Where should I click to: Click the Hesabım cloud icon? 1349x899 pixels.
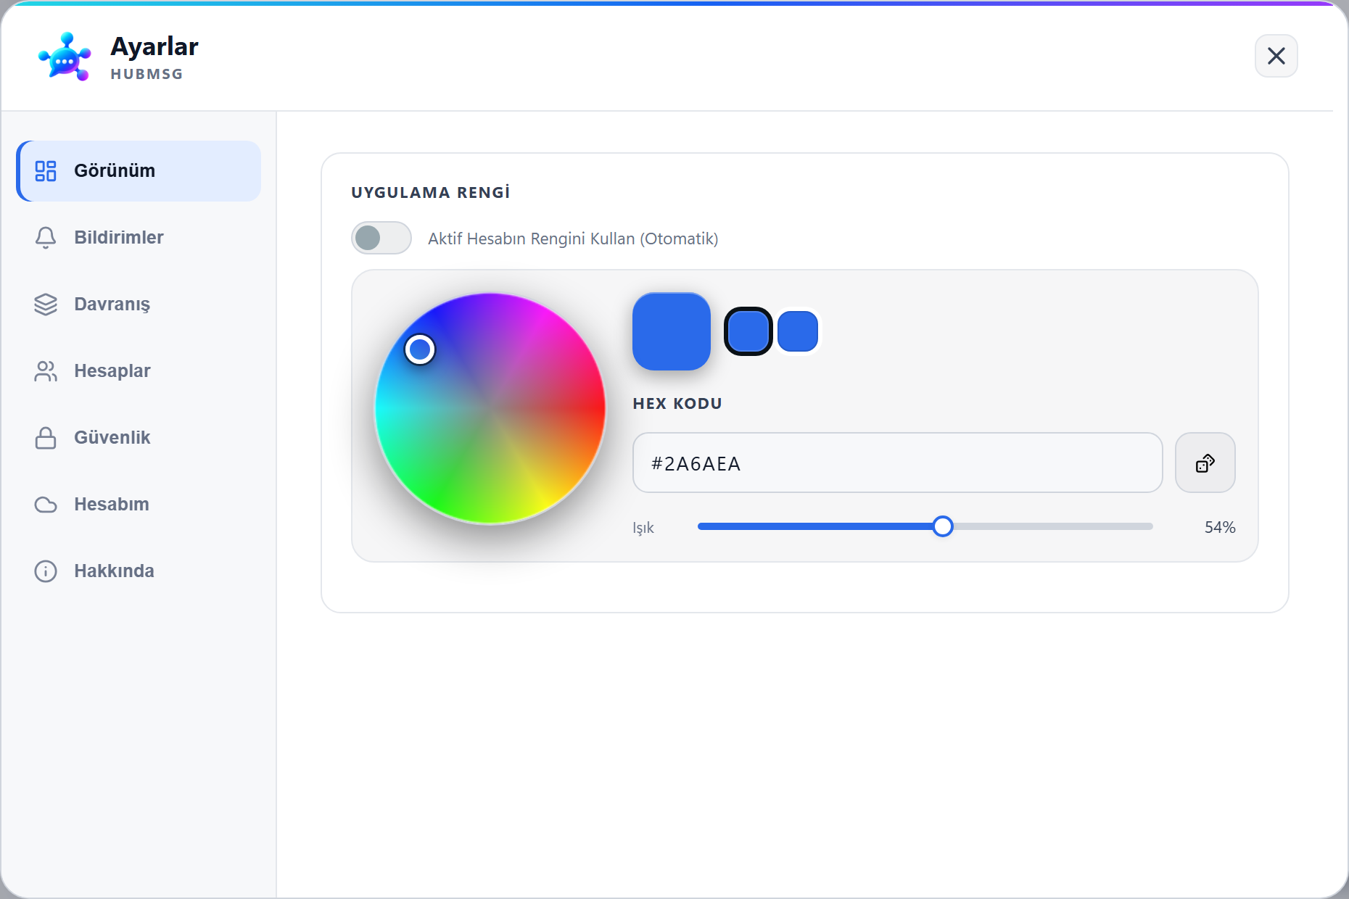(46, 505)
